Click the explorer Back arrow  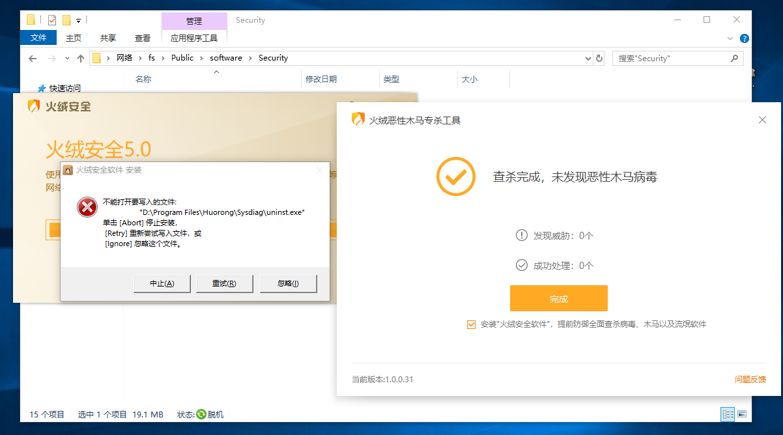point(33,58)
